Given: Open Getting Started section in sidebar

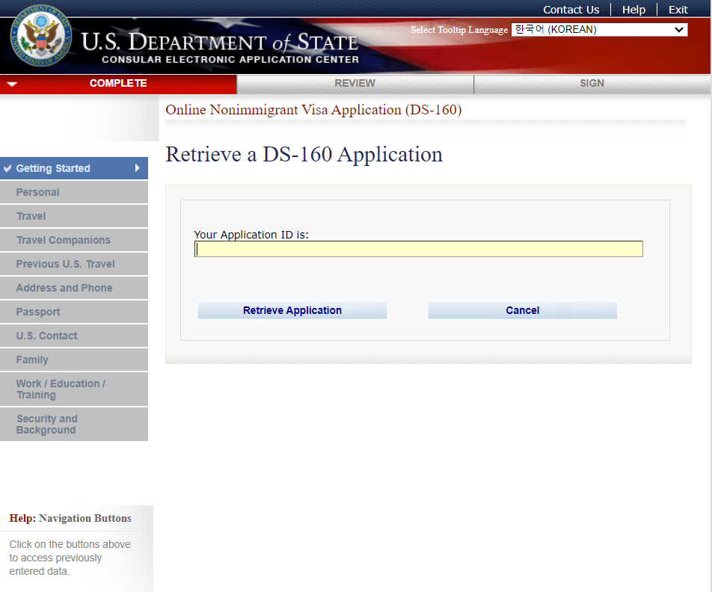Looking at the screenshot, I should 74,168.
